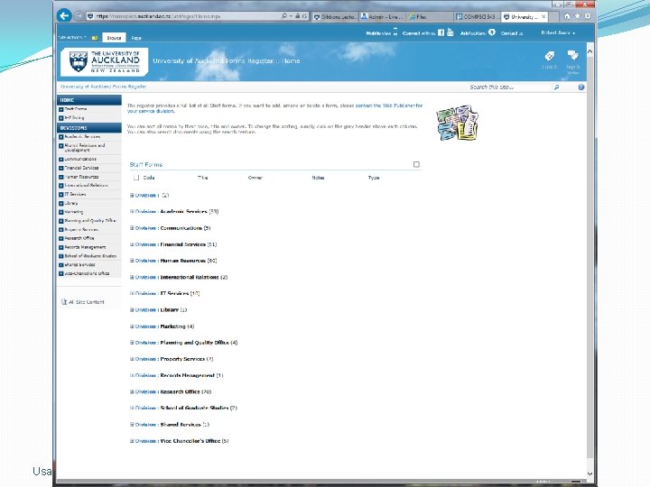Tick the select-all checkbox beside Code column
The width and height of the screenshot is (650, 487).
pyautogui.click(x=136, y=178)
